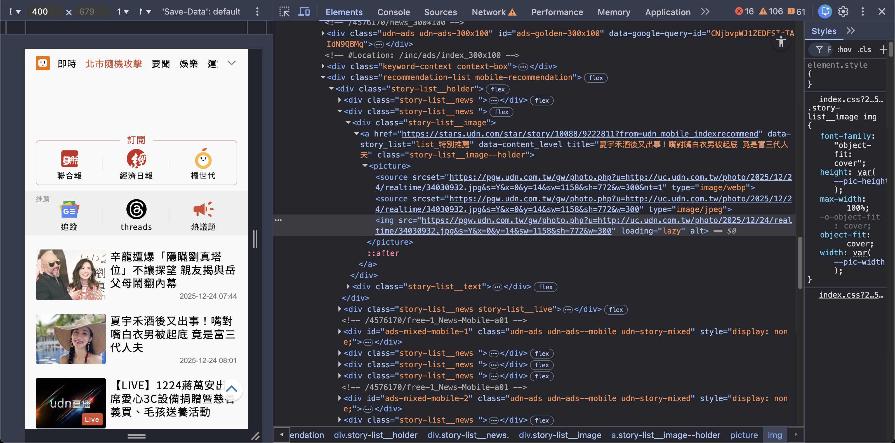Switch to the Memory tab

click(x=614, y=12)
